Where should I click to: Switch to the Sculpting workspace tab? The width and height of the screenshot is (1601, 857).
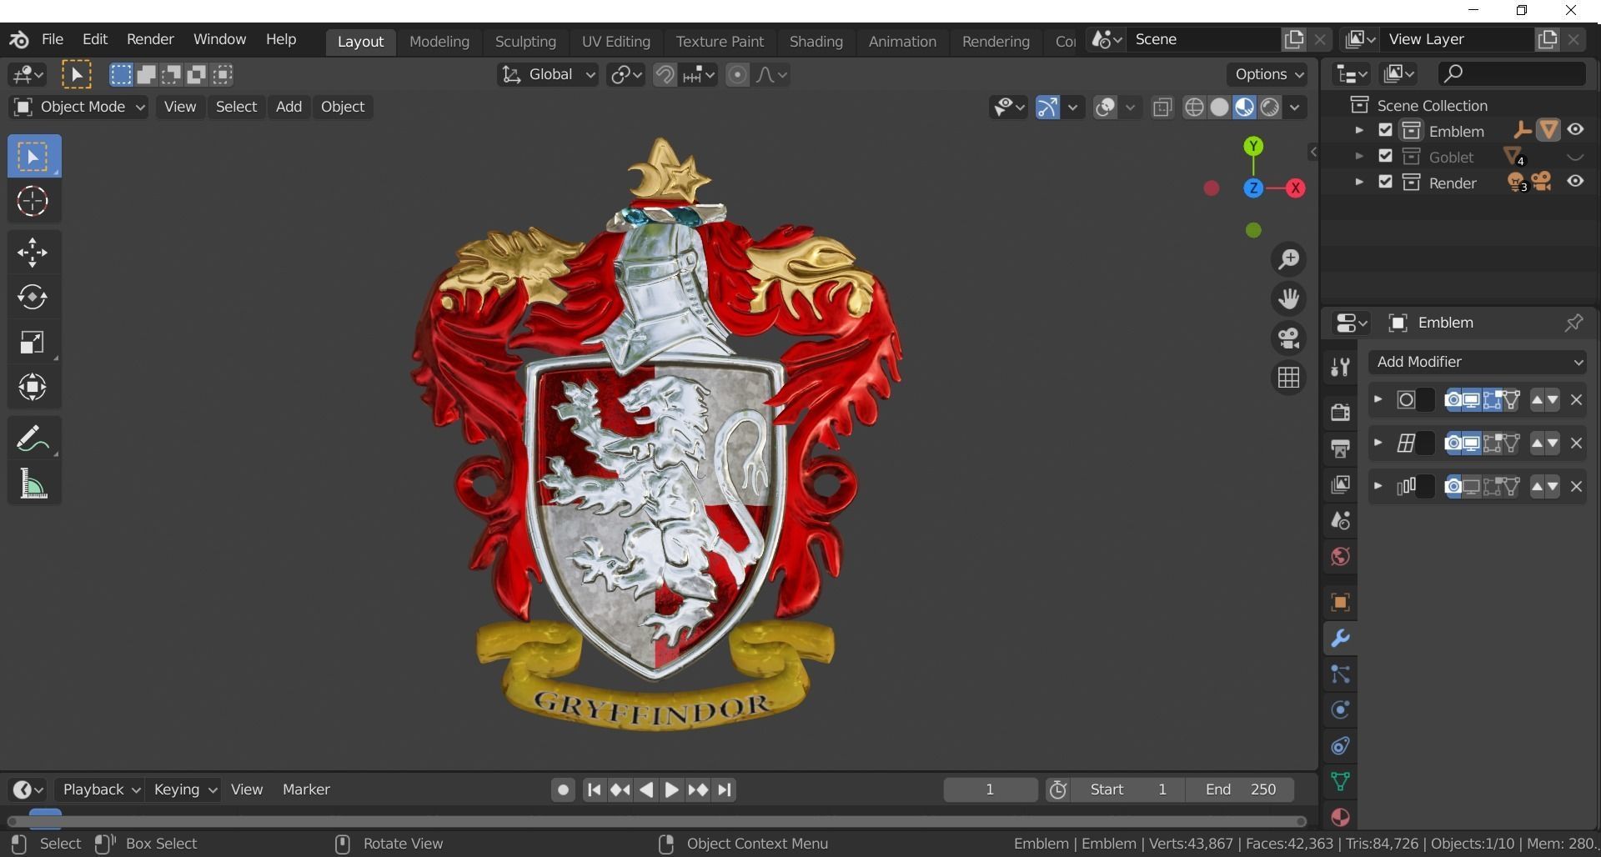pyautogui.click(x=525, y=42)
